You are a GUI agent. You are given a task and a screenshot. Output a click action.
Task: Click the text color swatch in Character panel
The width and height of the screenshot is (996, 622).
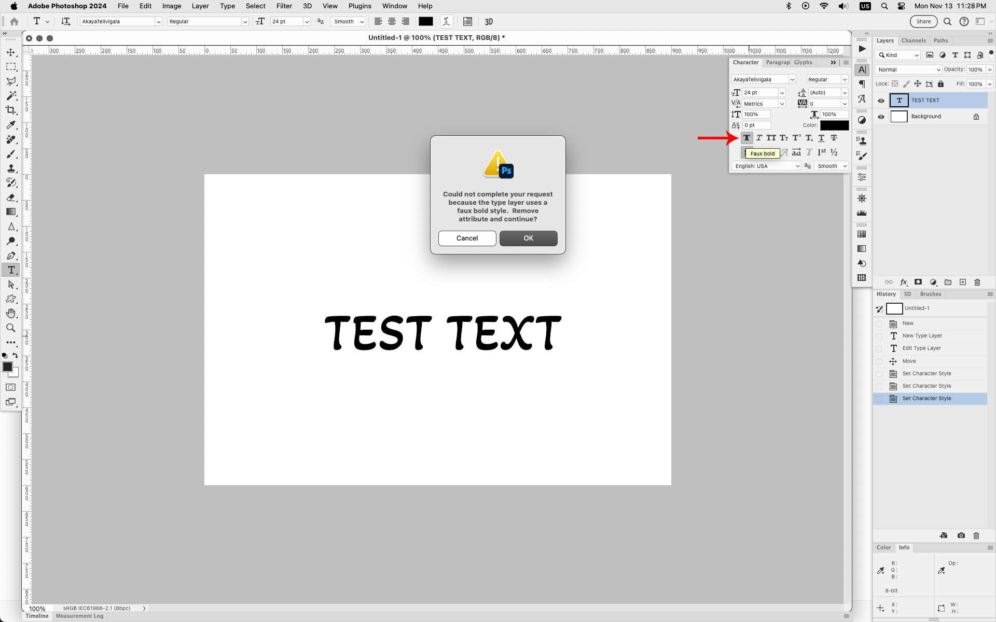833,125
